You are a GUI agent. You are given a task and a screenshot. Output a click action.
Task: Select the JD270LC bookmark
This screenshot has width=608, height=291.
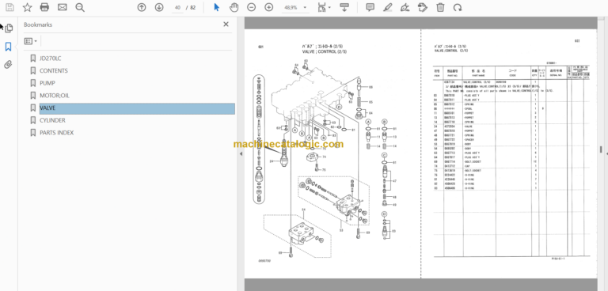[x=51, y=59]
